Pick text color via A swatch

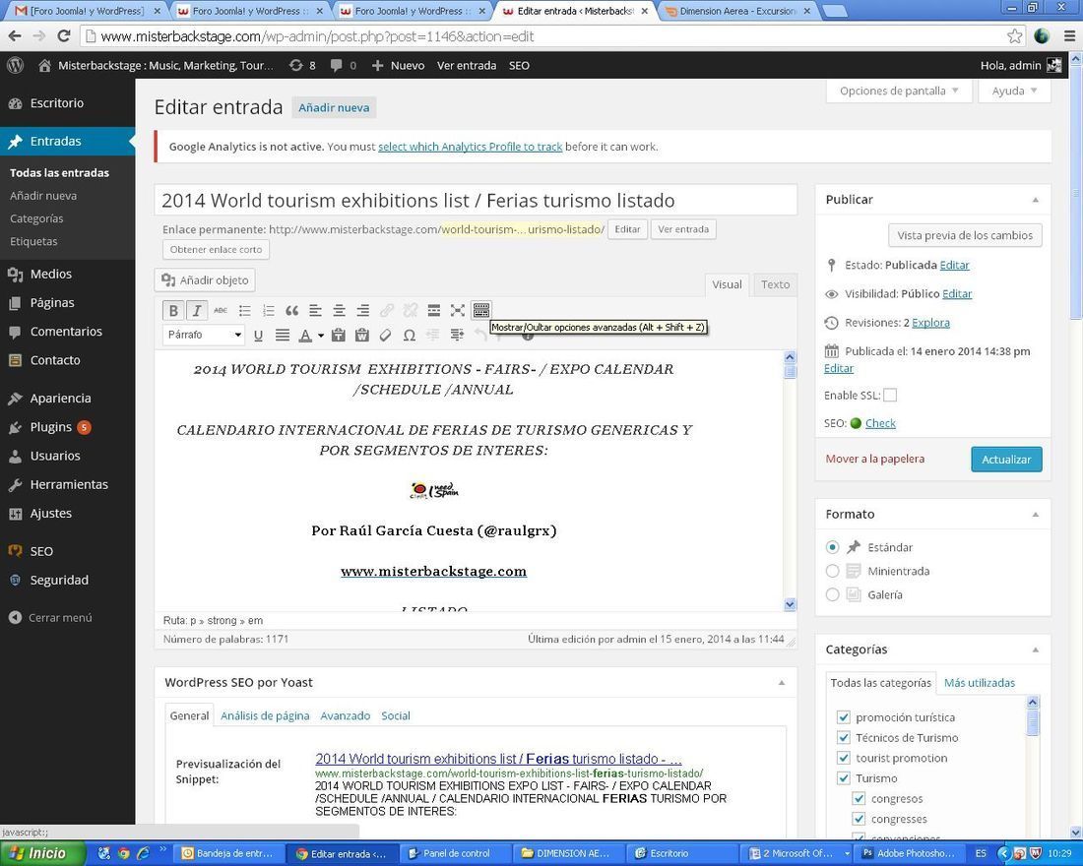click(304, 336)
